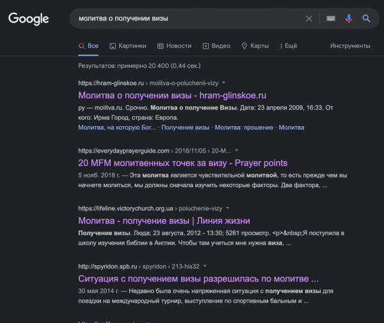Screen dimensions: 384x323
Task: Switch to the Новости tab
Action: click(x=174, y=46)
